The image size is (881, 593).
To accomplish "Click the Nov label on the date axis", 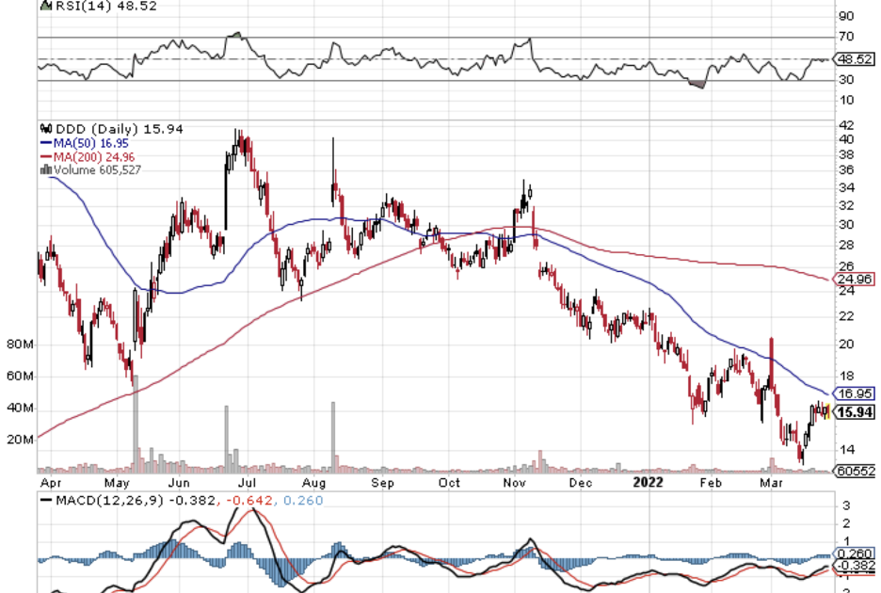I will coord(514,482).
